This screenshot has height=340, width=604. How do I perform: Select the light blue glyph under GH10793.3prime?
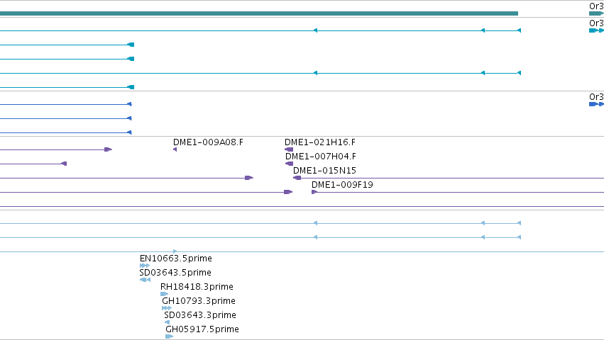click(167, 308)
